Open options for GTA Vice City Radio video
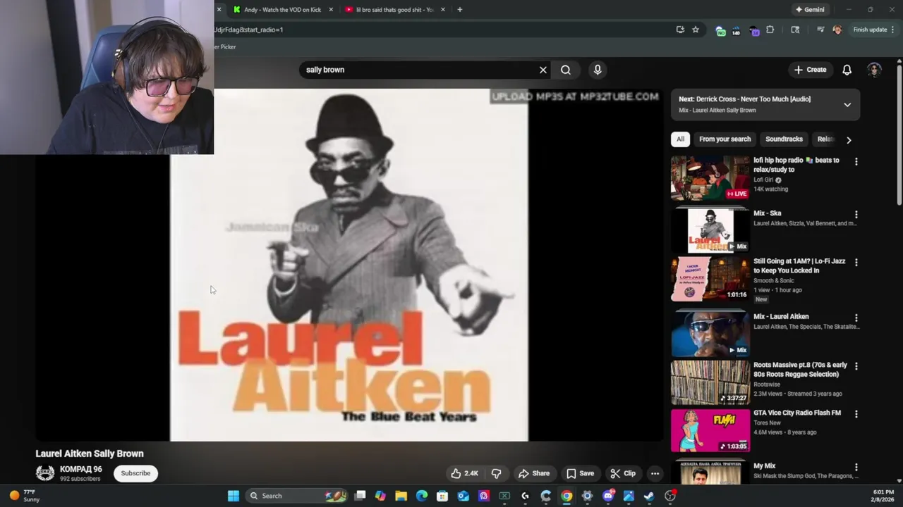This screenshot has width=903, height=507. point(856,414)
